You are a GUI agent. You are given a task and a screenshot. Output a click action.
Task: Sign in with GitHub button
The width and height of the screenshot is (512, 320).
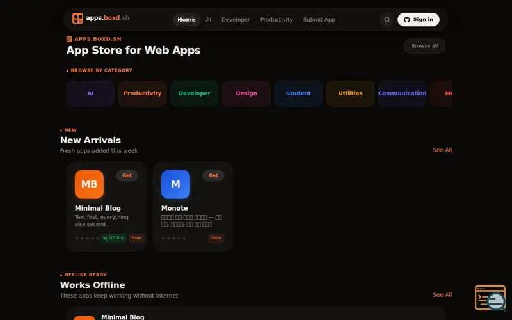click(x=419, y=20)
